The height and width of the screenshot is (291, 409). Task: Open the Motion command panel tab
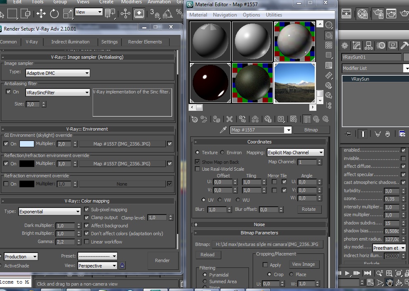click(x=381, y=45)
